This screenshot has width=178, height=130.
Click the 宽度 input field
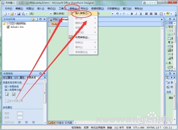[20, 113]
